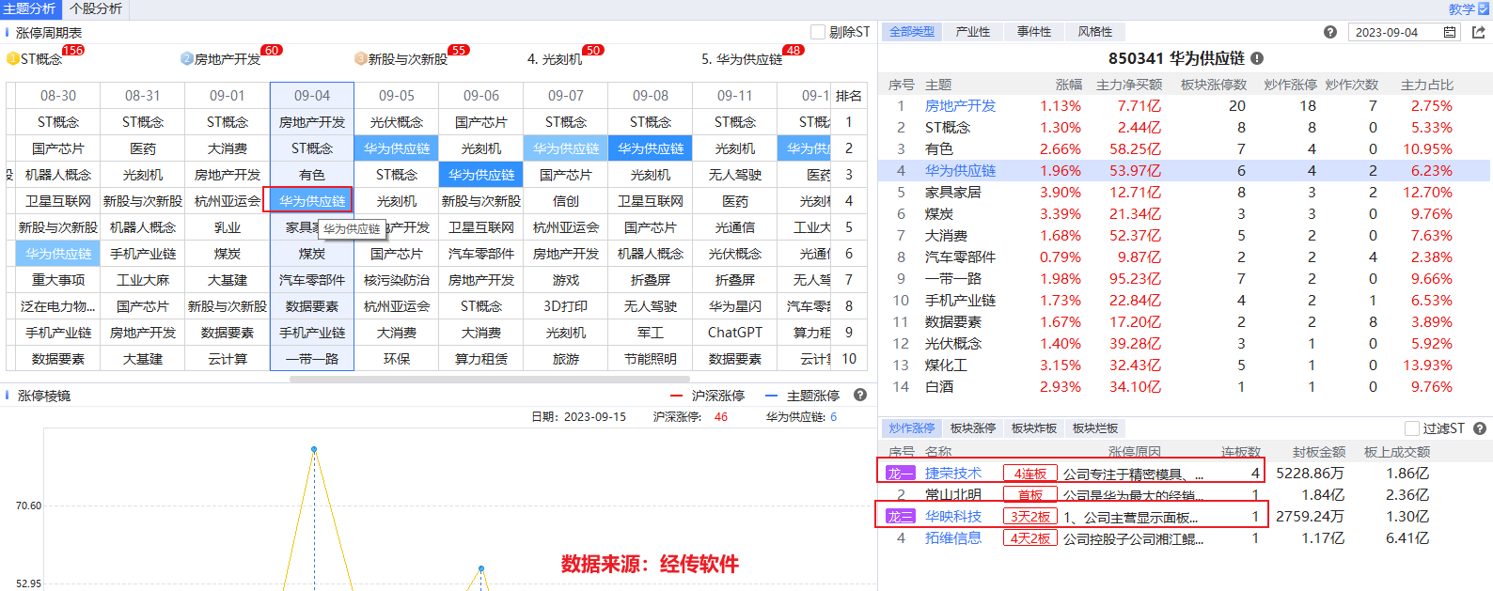Select the 全部类型 filter tab

click(x=912, y=32)
